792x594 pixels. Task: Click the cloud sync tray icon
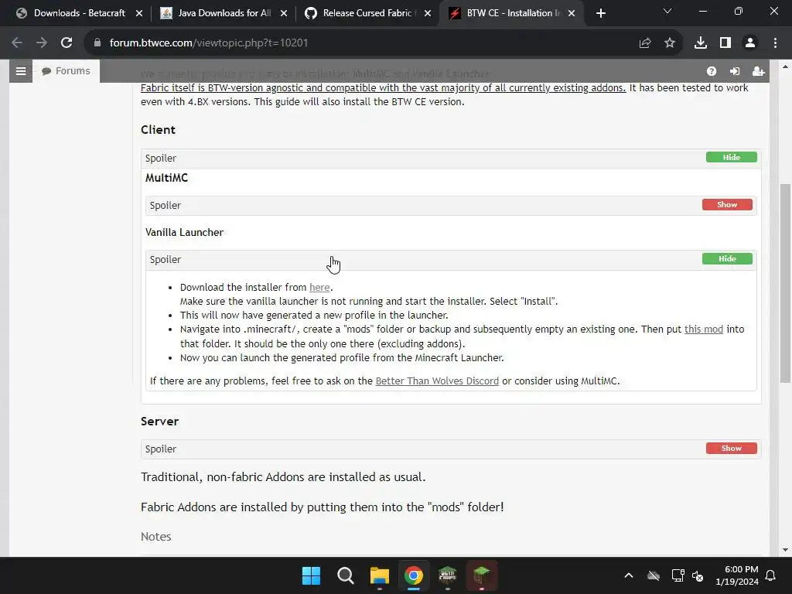coord(654,575)
